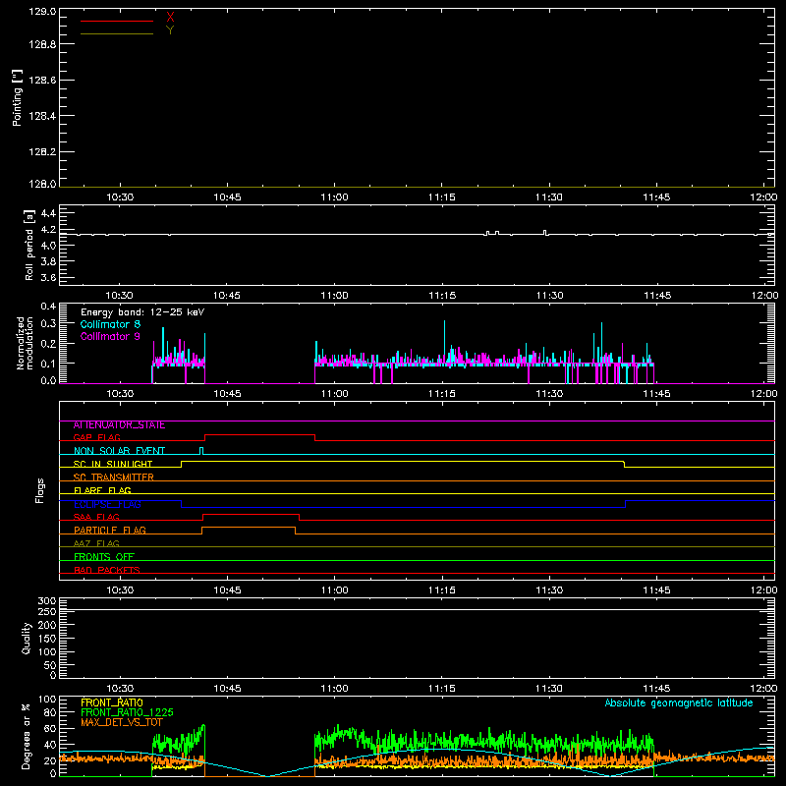This screenshot has height=786, width=786.
Task: Click 11:45 under the Quality plot
Action: 656,689
